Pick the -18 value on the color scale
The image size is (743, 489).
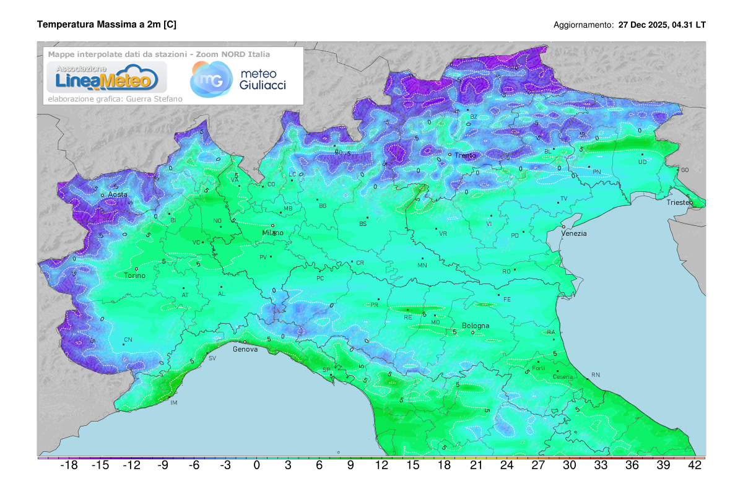tap(68, 466)
